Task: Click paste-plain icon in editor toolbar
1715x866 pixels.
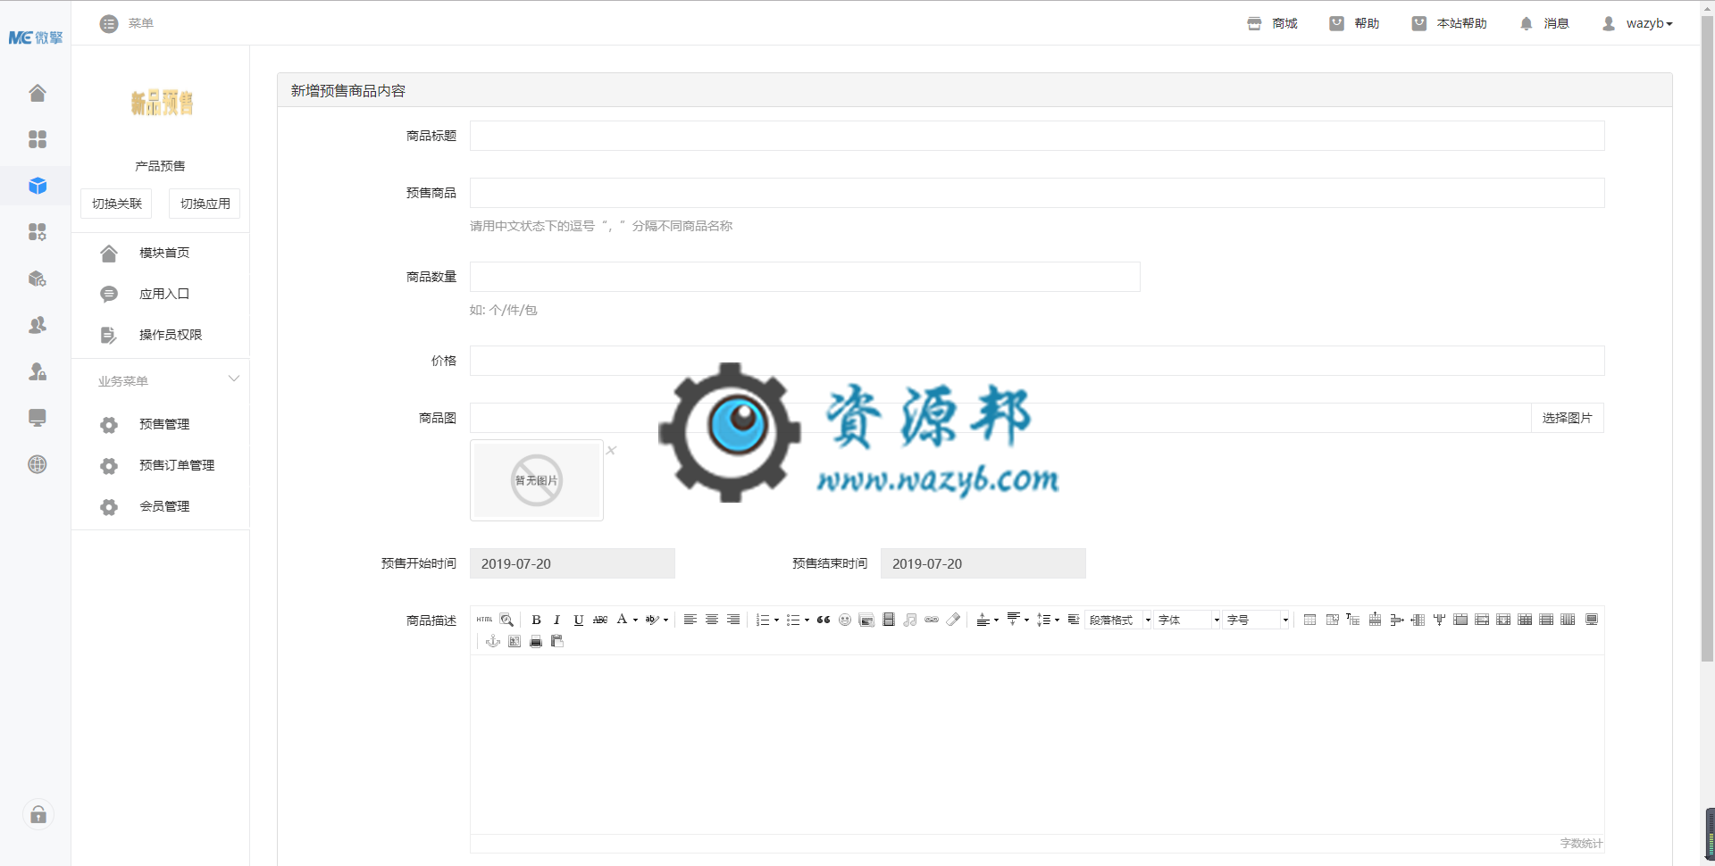Action: coord(557,641)
